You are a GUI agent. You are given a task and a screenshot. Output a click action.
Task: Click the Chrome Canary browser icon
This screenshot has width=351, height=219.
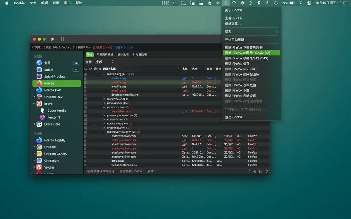(x=39, y=154)
